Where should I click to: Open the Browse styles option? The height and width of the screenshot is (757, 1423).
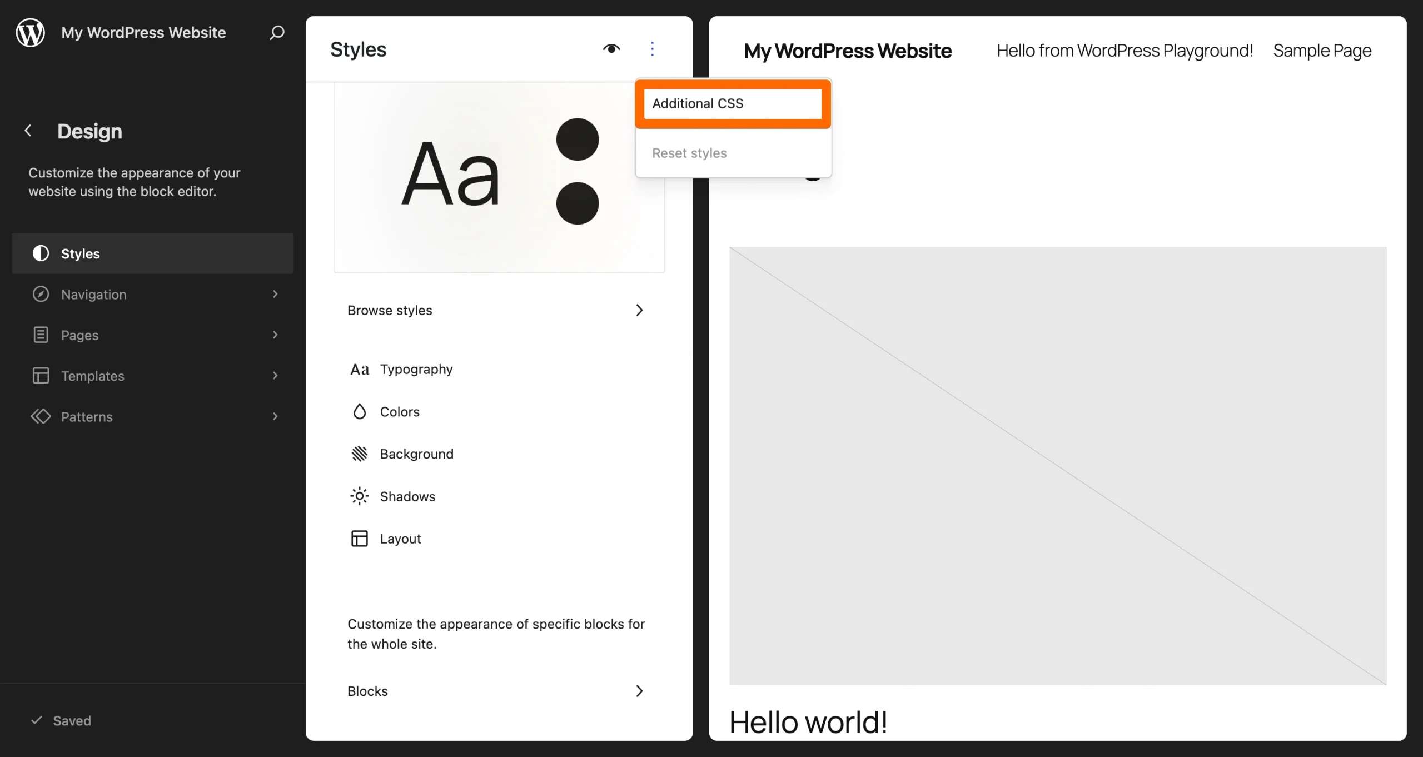point(499,310)
